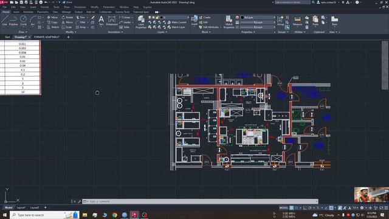The image size is (389, 219).
Task: Expand the Properties panel
Action: click(248, 32)
